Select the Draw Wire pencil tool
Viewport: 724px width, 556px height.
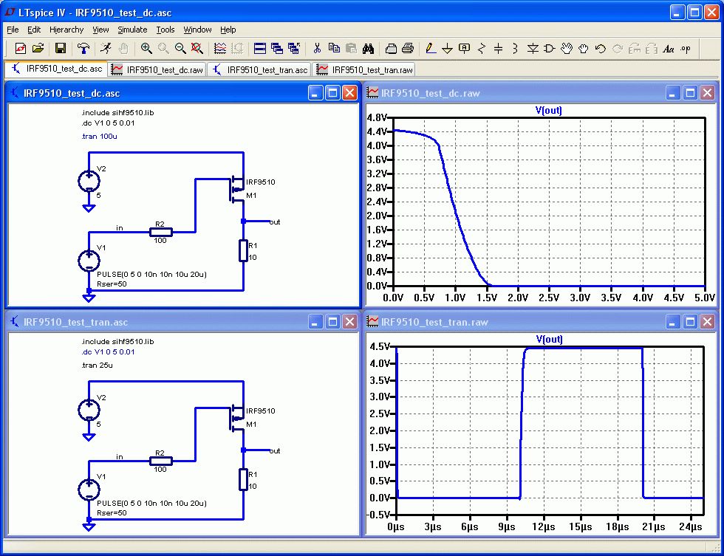click(x=430, y=49)
